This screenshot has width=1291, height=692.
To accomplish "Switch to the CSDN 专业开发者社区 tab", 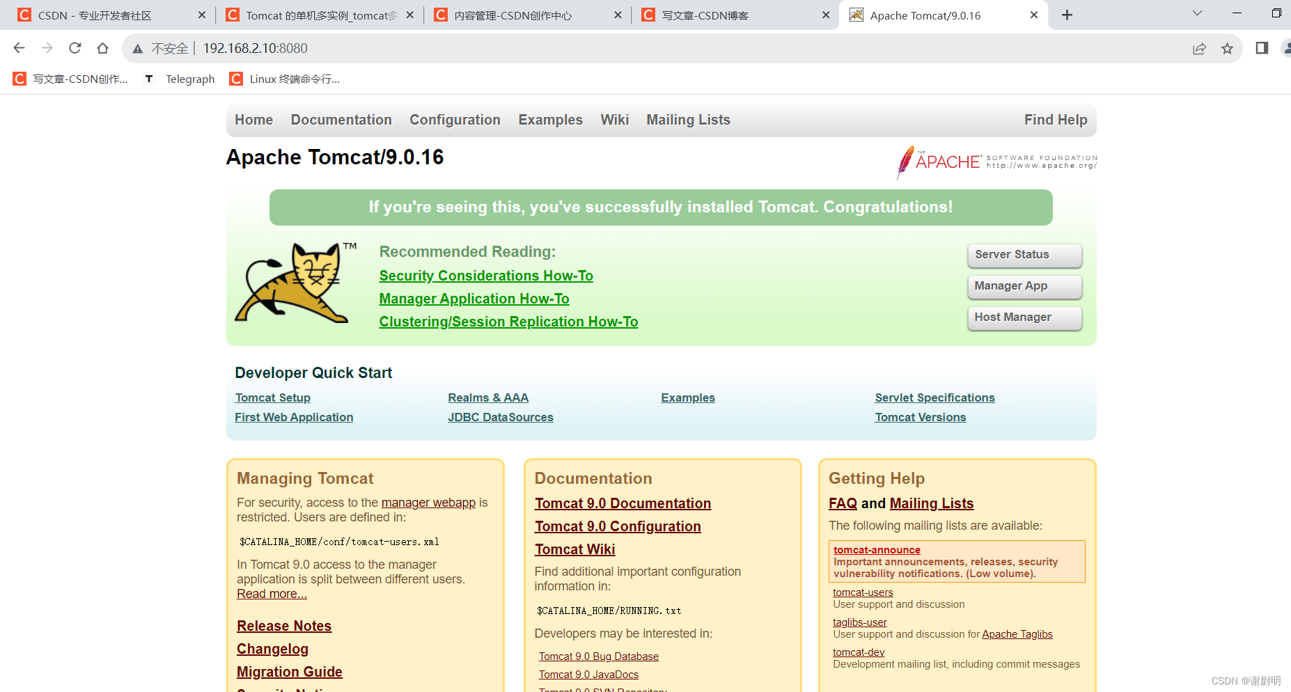I will click(x=111, y=15).
